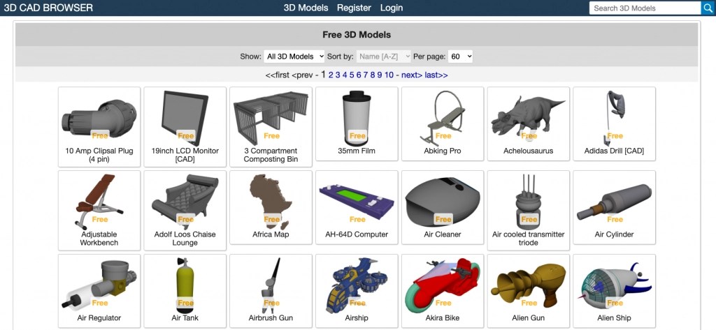
Task: Click the 35mm Film caption text
Action: pyautogui.click(x=357, y=151)
